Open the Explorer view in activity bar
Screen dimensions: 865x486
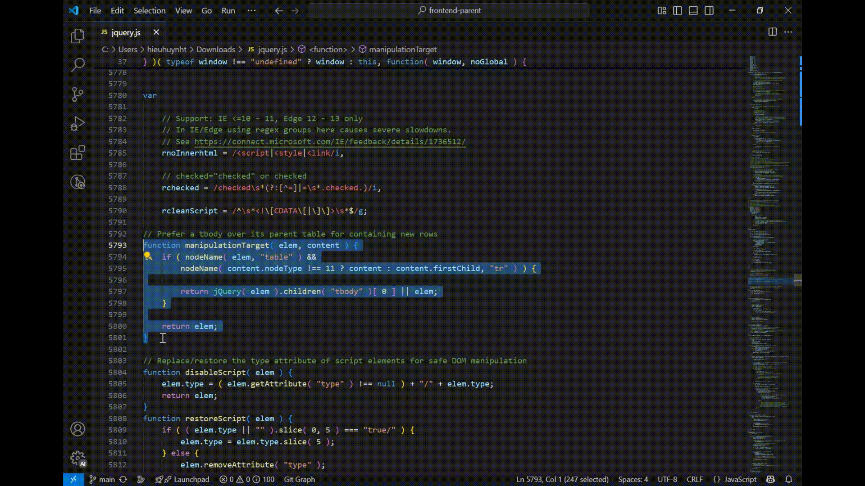[77, 36]
